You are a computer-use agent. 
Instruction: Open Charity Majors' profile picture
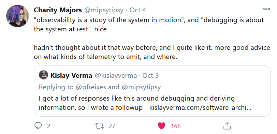click(17, 16)
